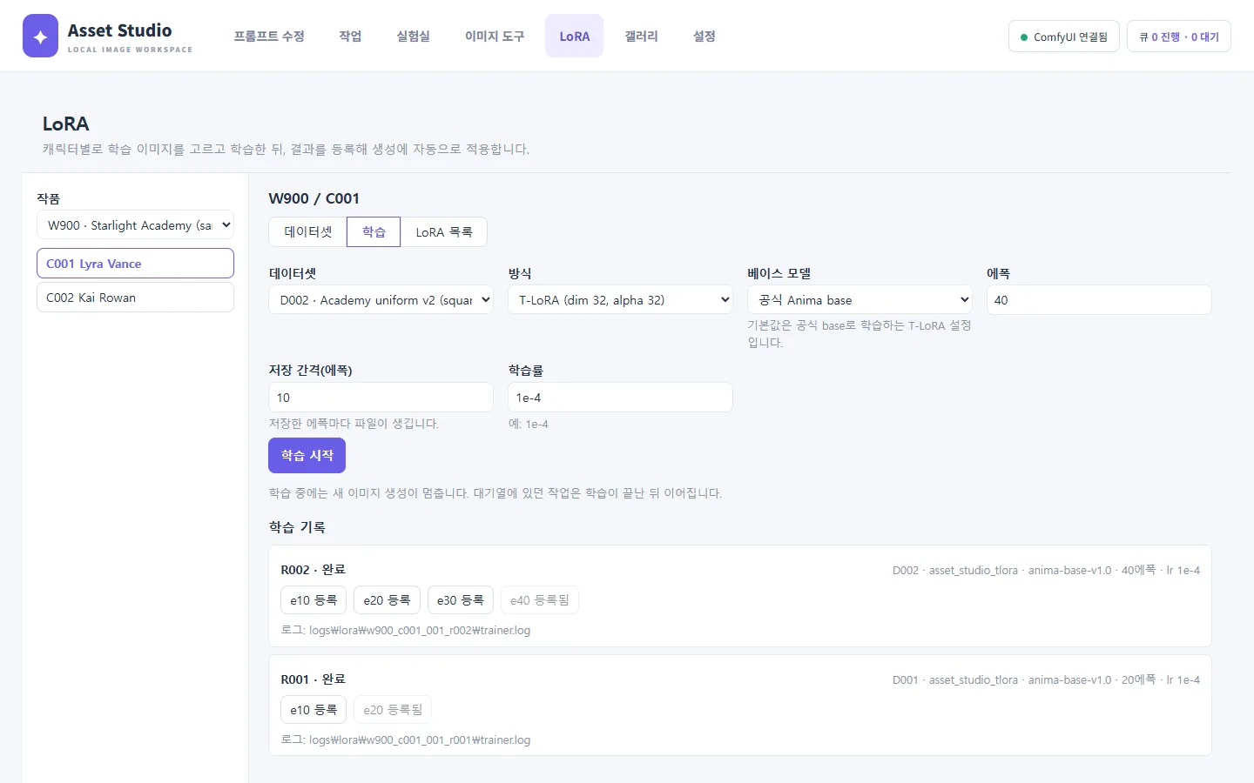The height and width of the screenshot is (783, 1254).
Task: Click the 저장 간격(에폭) input showing 10
Action: click(x=381, y=398)
